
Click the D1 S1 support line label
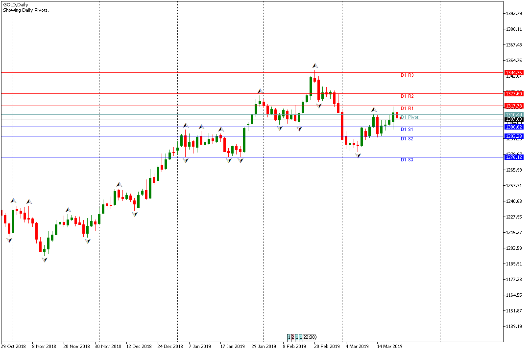[x=407, y=130]
